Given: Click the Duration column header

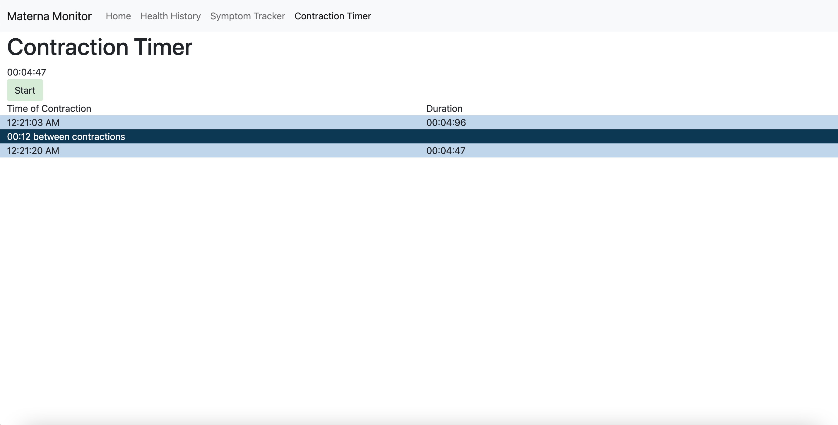Looking at the screenshot, I should pos(444,109).
